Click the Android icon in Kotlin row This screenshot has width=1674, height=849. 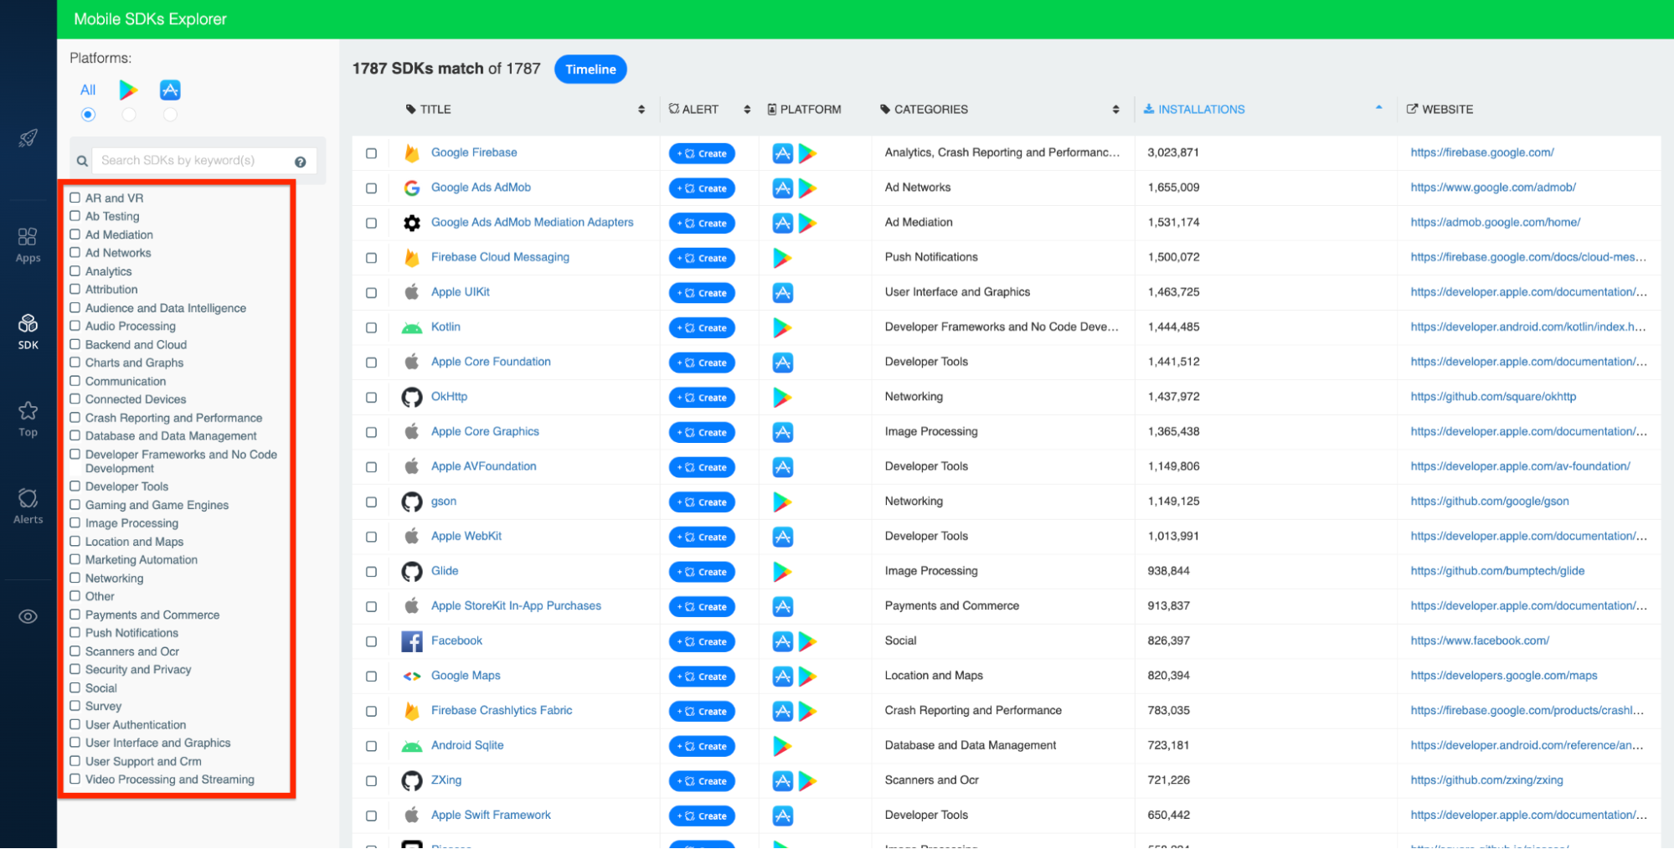411,328
